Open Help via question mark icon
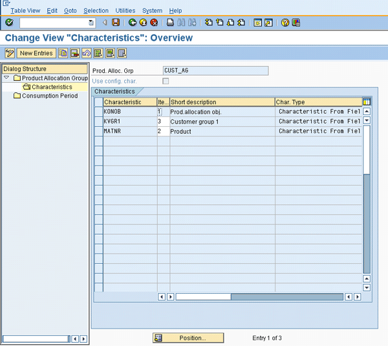This screenshot has height=346, width=388. coord(285,23)
